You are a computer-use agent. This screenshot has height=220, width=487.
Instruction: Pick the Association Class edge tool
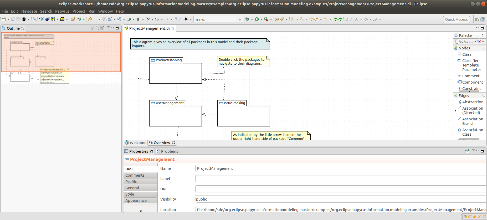click(x=470, y=132)
